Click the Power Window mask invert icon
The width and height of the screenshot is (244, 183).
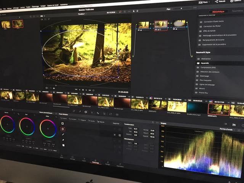pos(115,135)
